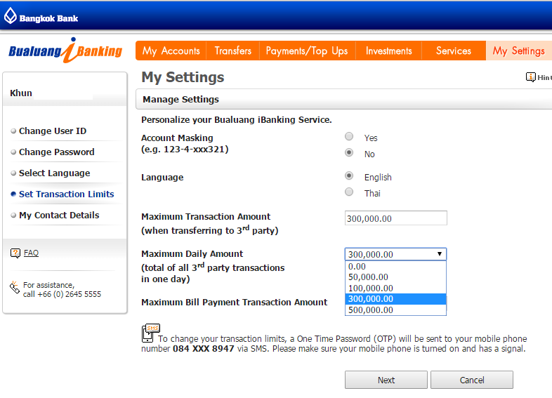Screen dimensions: 552x398
Task: Pick 0.00 from the daily amount list
Action: click(395, 267)
